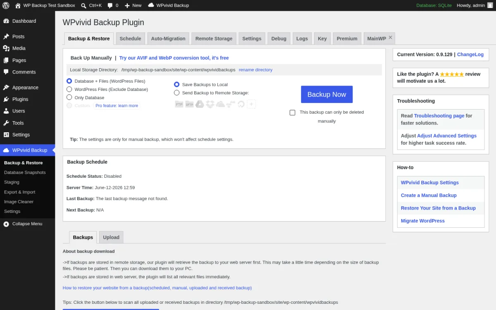Click the add remote storage plus box

(x=251, y=104)
